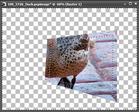Click the PaintShop Pro document icon in title bar

pyautogui.click(x=4, y=4)
